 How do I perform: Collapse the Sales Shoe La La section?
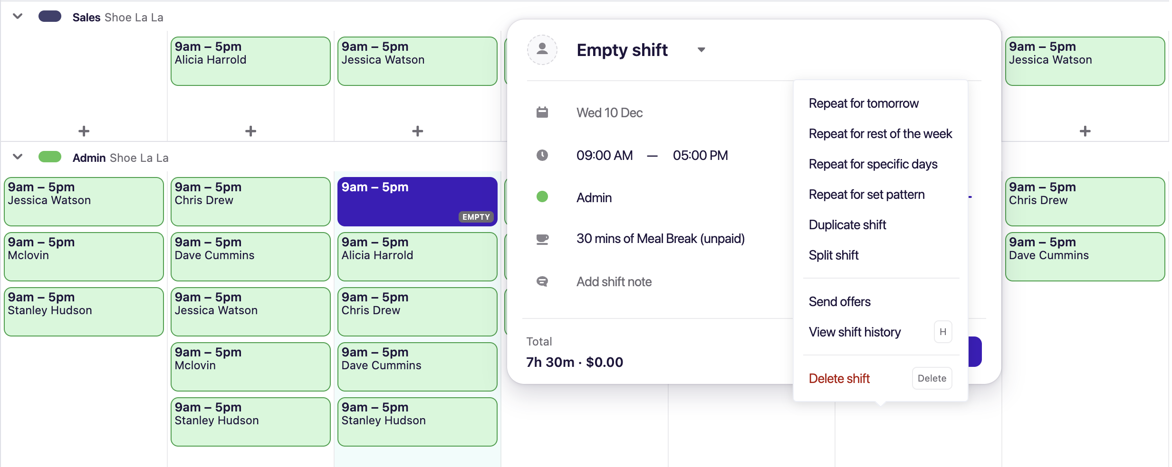[x=18, y=16]
